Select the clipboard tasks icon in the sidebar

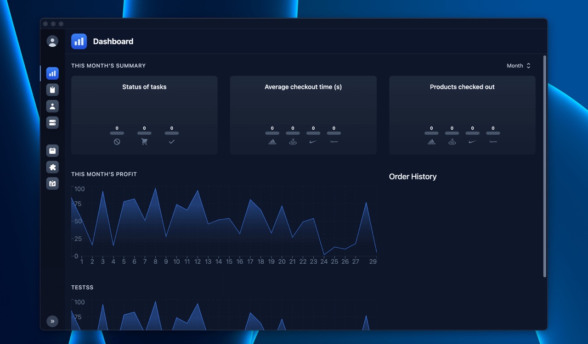52,90
